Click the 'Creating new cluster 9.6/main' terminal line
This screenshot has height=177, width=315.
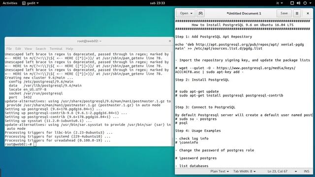tap(39, 78)
